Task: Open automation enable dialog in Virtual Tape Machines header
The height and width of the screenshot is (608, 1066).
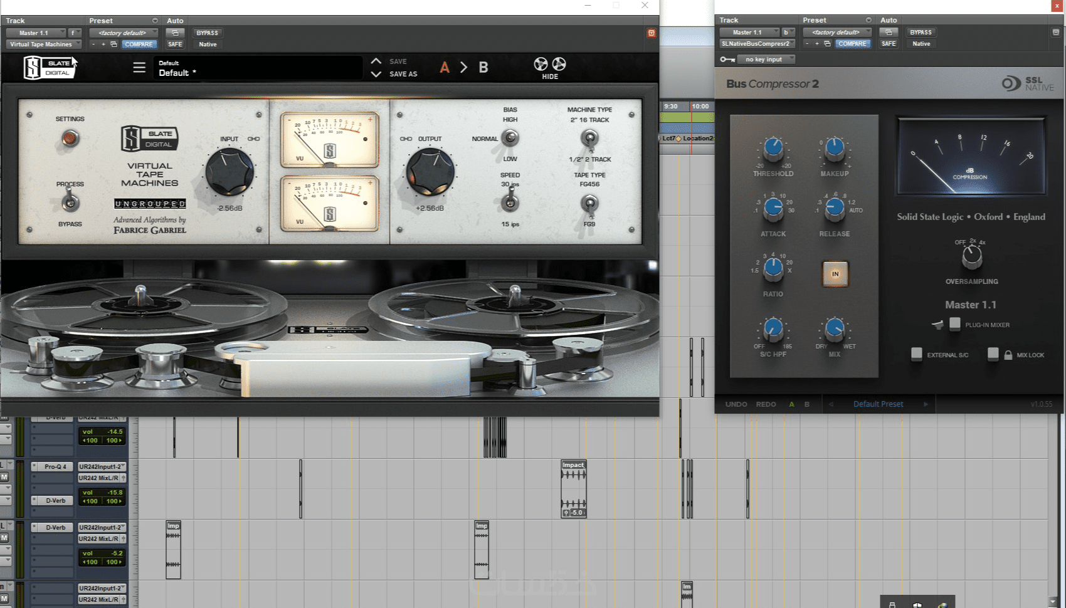Action: tap(175, 33)
